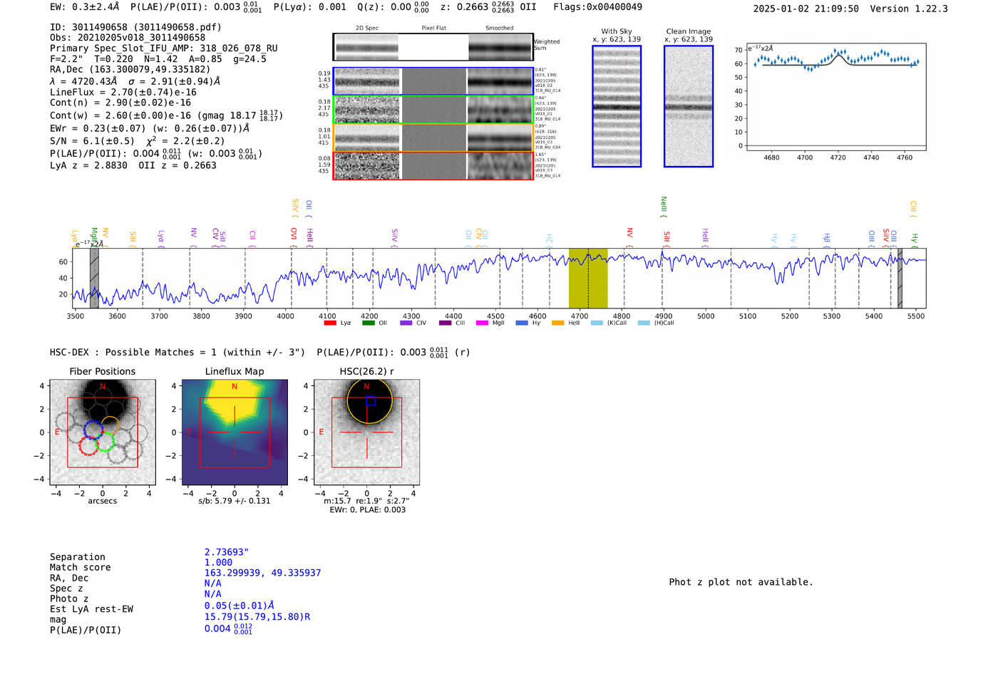Click the 'S/N = 6.1(±0.5)' value

[x=92, y=141]
